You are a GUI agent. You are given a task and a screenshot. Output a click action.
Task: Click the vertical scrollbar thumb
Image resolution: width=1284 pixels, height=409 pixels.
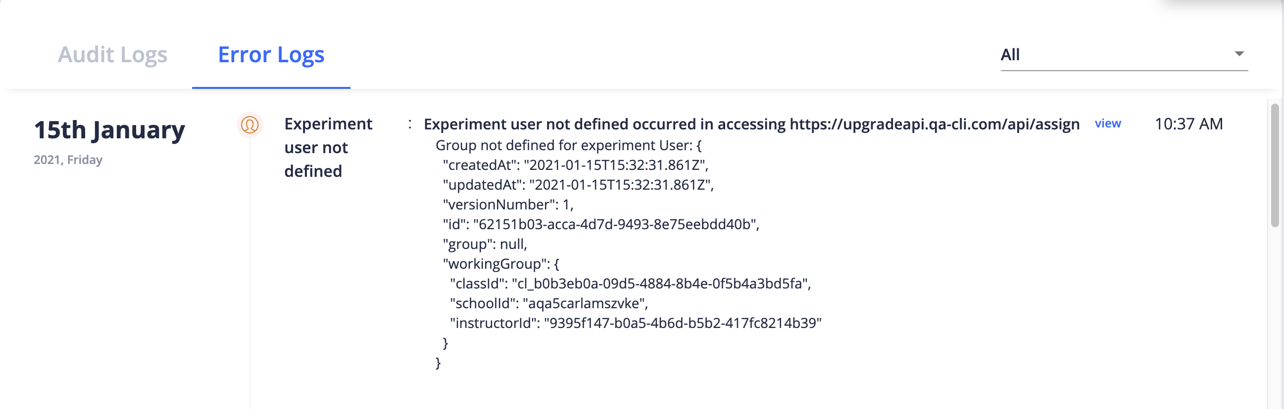[x=1275, y=164]
